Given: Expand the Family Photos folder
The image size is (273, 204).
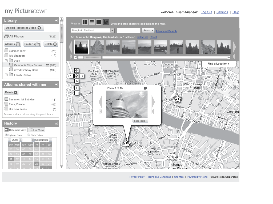Looking at the screenshot, I should pos(6,75).
